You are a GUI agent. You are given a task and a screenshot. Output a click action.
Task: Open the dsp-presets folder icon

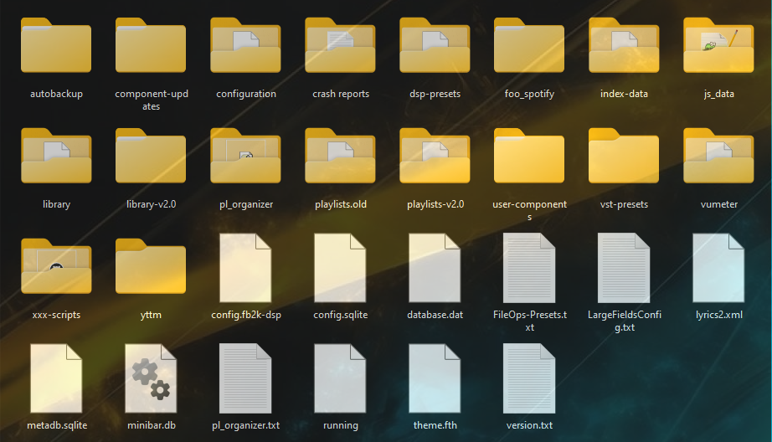coord(435,45)
